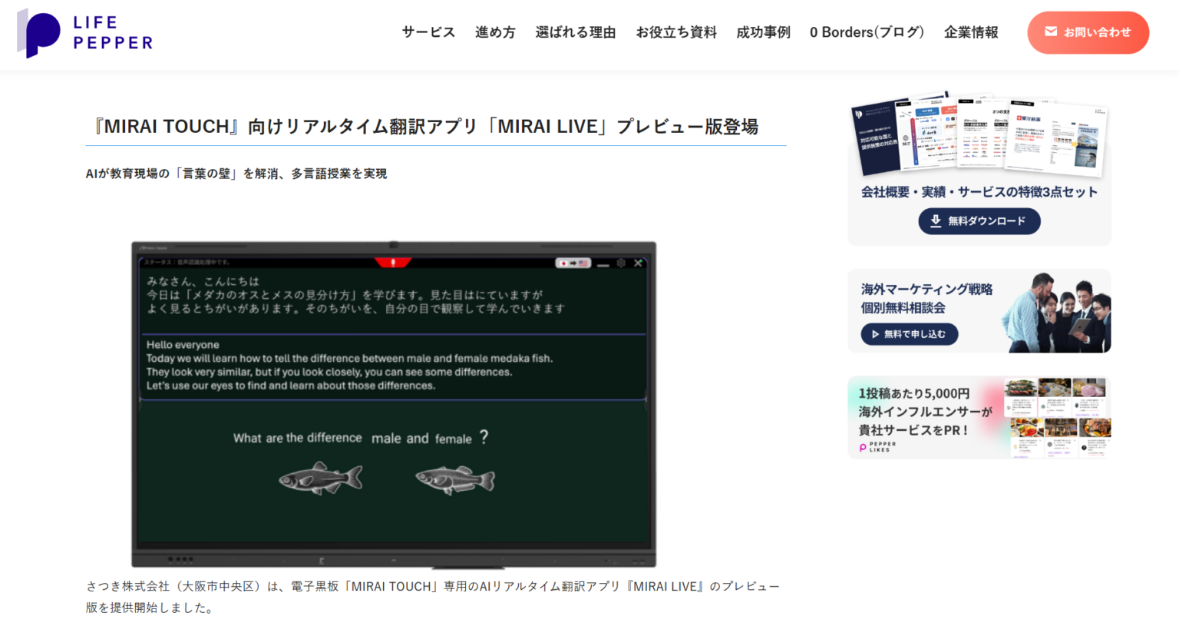1179x626 pixels.
Task: Click the PEPPER LIKES influencer banner
Action: coord(979,418)
